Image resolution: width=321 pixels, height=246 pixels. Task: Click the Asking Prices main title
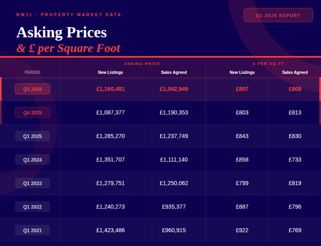pyautogui.click(x=61, y=32)
